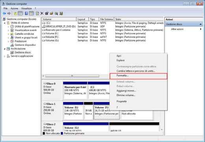Screen dimensions: 205x142
Task: Expand the Utilità di pianificazione node
Action: (9, 27)
